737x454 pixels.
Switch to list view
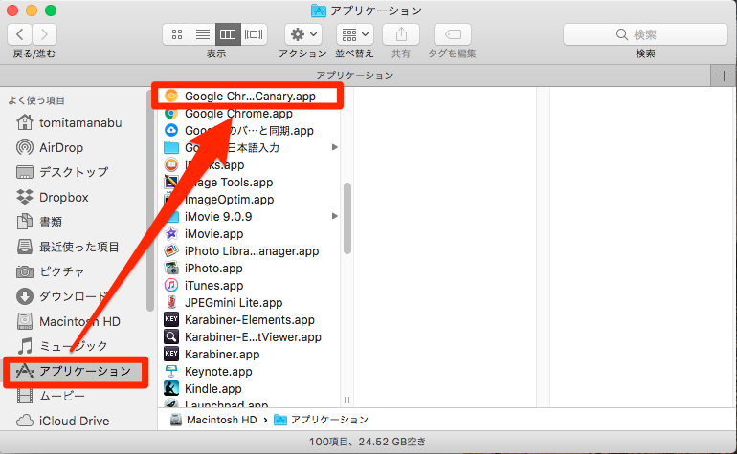[203, 34]
